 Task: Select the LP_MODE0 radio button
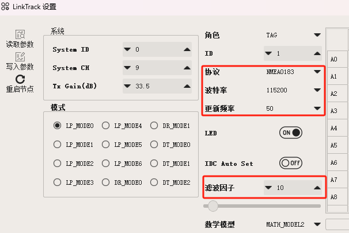pyautogui.click(x=57, y=126)
